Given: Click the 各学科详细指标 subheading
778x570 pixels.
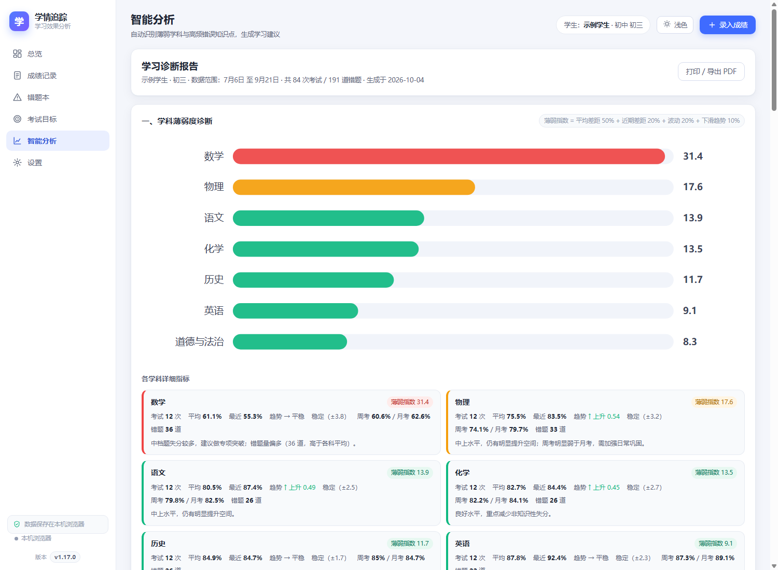Looking at the screenshot, I should click(165, 379).
